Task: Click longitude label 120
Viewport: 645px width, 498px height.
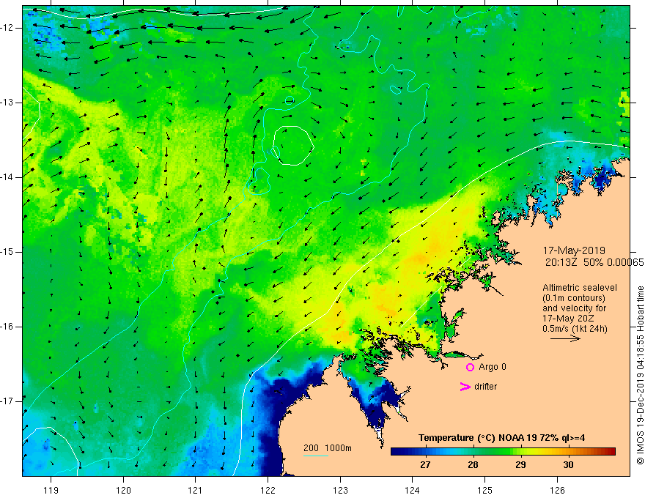Action: (x=123, y=490)
